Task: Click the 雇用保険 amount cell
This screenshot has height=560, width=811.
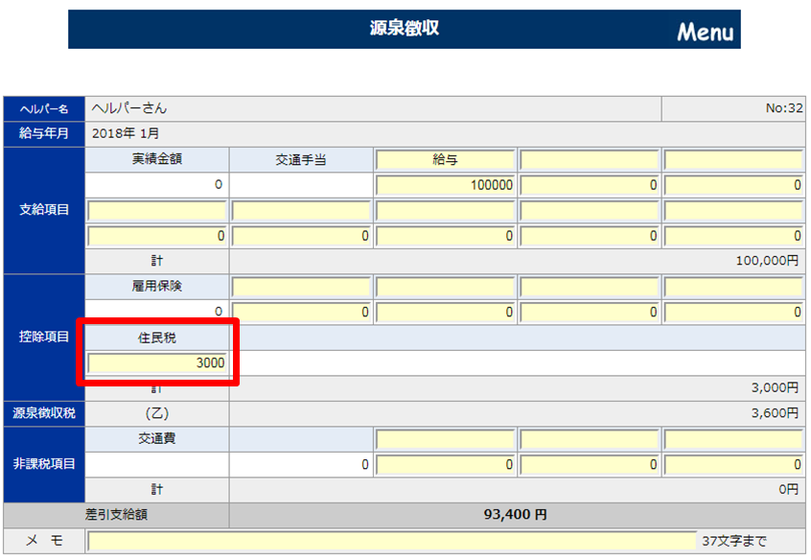Action: tap(157, 312)
